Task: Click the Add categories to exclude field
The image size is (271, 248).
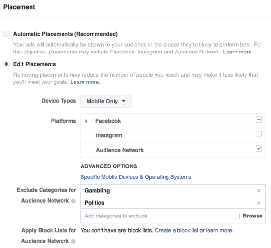Action: click(x=160, y=216)
